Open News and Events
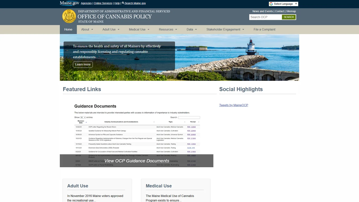The height and width of the screenshot is (202, 359). tap(263, 11)
